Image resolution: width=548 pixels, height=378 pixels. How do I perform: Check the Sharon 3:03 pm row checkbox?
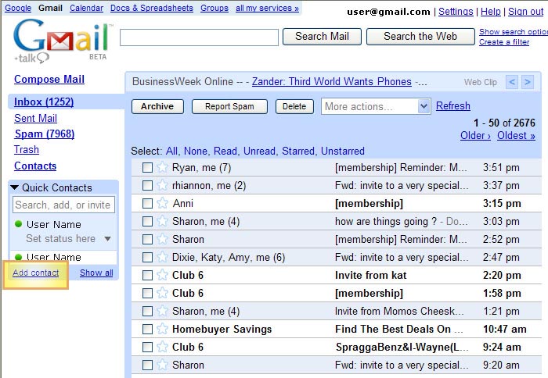pos(147,222)
